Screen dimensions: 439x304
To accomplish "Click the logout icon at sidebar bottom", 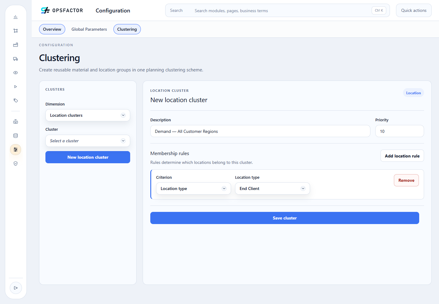I will (x=16, y=288).
